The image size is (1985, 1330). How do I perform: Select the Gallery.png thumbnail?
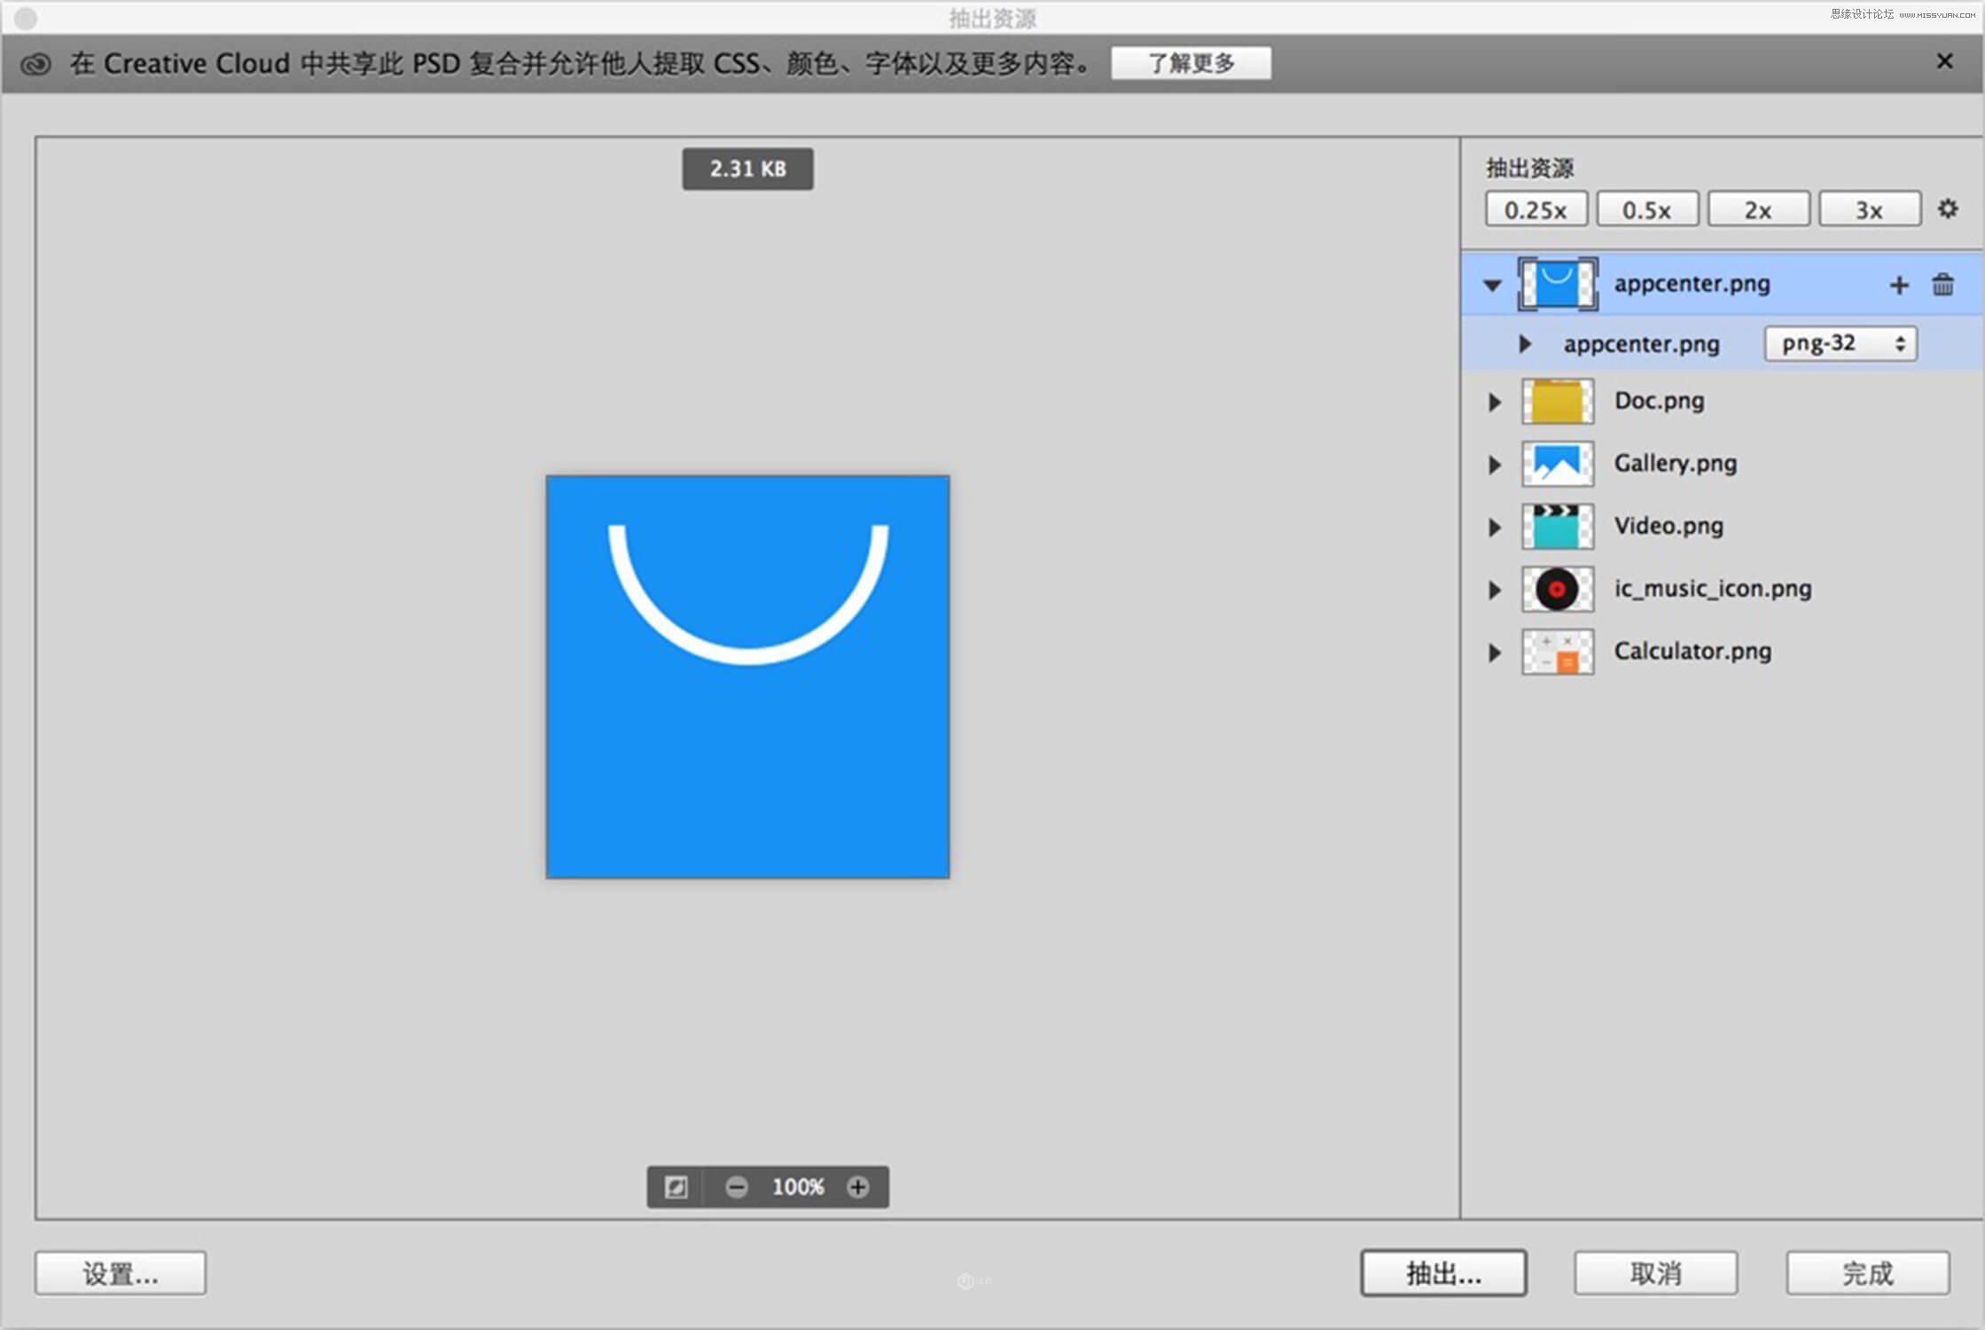pos(1558,464)
